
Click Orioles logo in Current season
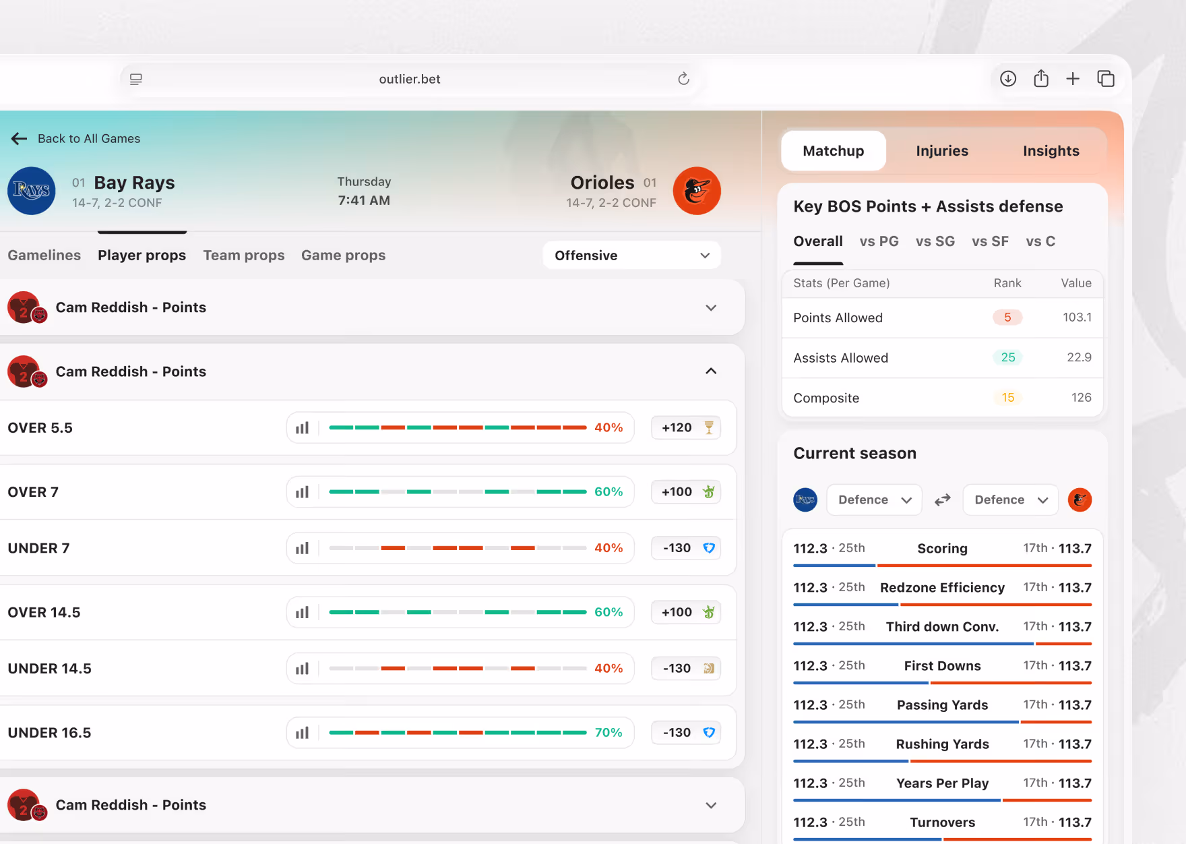click(1080, 500)
